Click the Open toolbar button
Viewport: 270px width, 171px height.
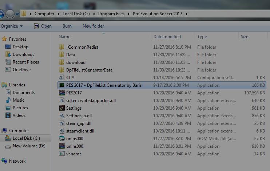(x=43, y=26)
